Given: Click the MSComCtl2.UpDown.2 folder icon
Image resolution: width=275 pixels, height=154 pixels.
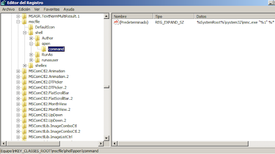Looking at the screenshot, I should 24,120.
